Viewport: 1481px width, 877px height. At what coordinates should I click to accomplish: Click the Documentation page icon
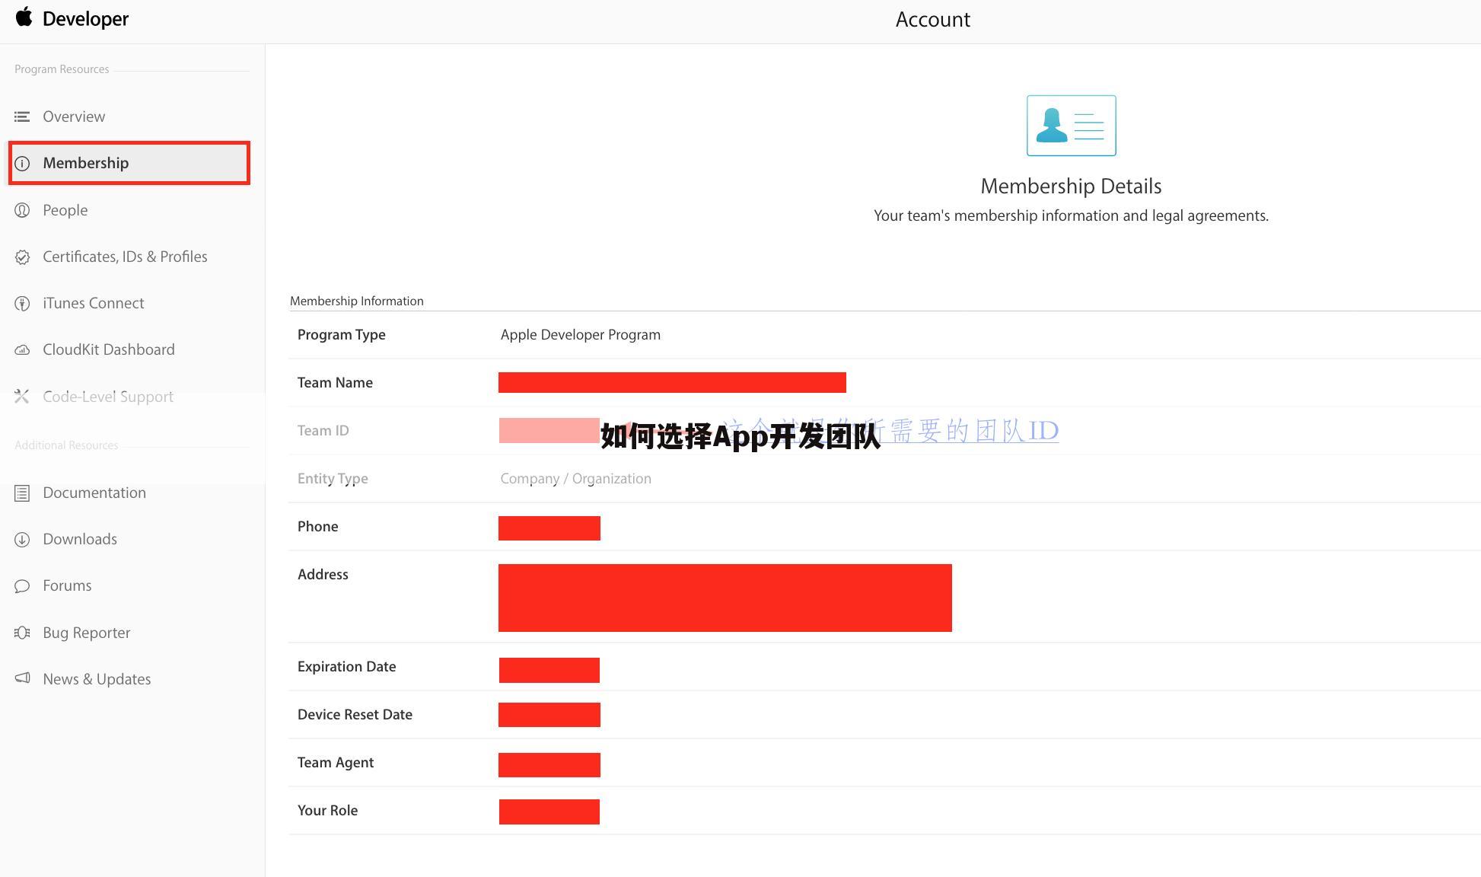coord(22,493)
